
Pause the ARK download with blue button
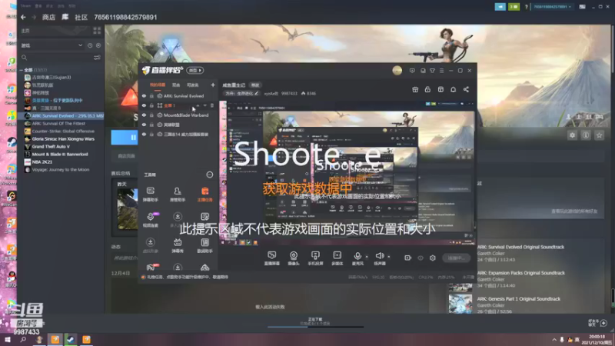coord(125,138)
